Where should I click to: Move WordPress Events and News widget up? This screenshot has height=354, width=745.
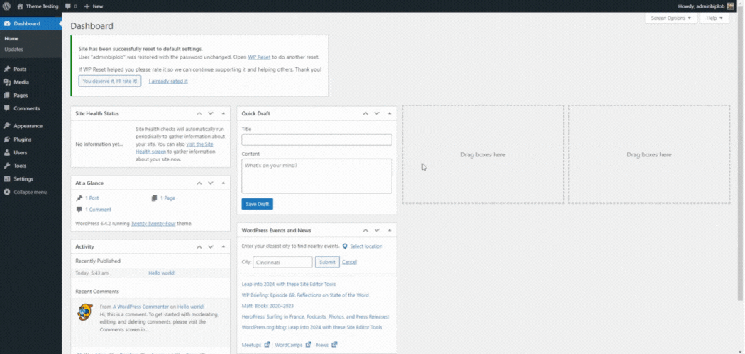click(365, 230)
